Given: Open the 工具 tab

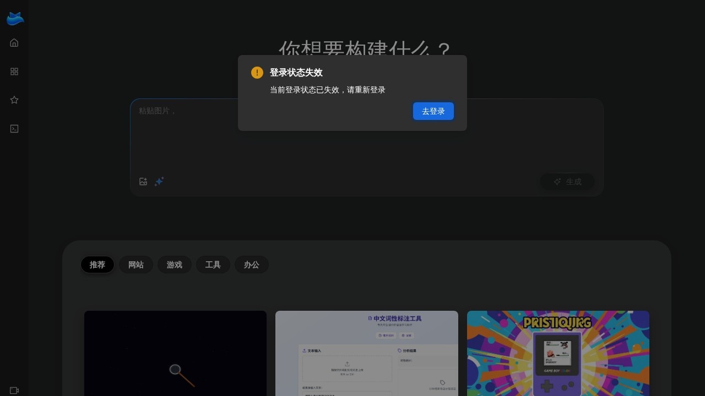Looking at the screenshot, I should pyautogui.click(x=213, y=265).
